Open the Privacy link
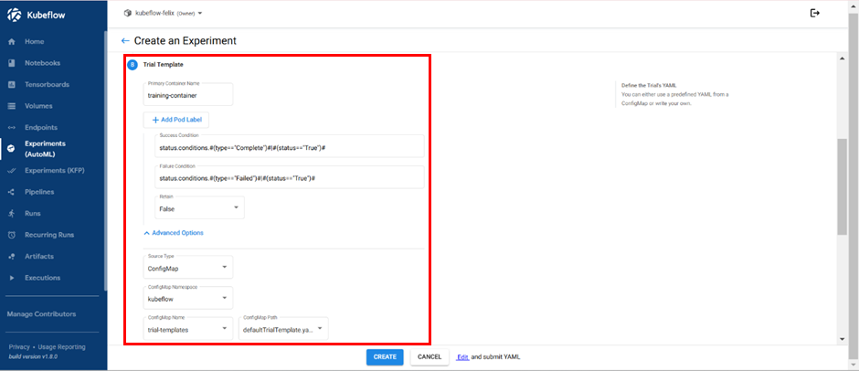This screenshot has width=859, height=371. click(x=19, y=347)
